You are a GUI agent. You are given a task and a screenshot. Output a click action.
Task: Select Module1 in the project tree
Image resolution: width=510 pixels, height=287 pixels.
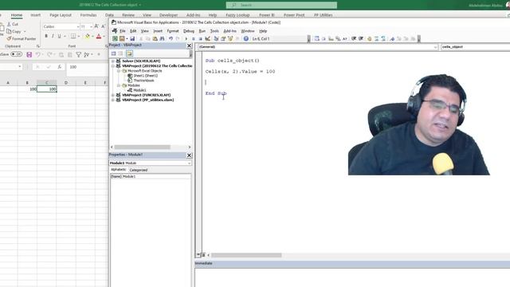[x=139, y=90]
